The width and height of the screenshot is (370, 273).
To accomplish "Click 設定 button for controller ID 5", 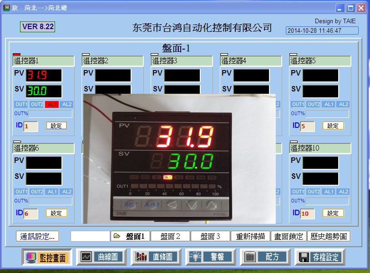I will [333, 126].
